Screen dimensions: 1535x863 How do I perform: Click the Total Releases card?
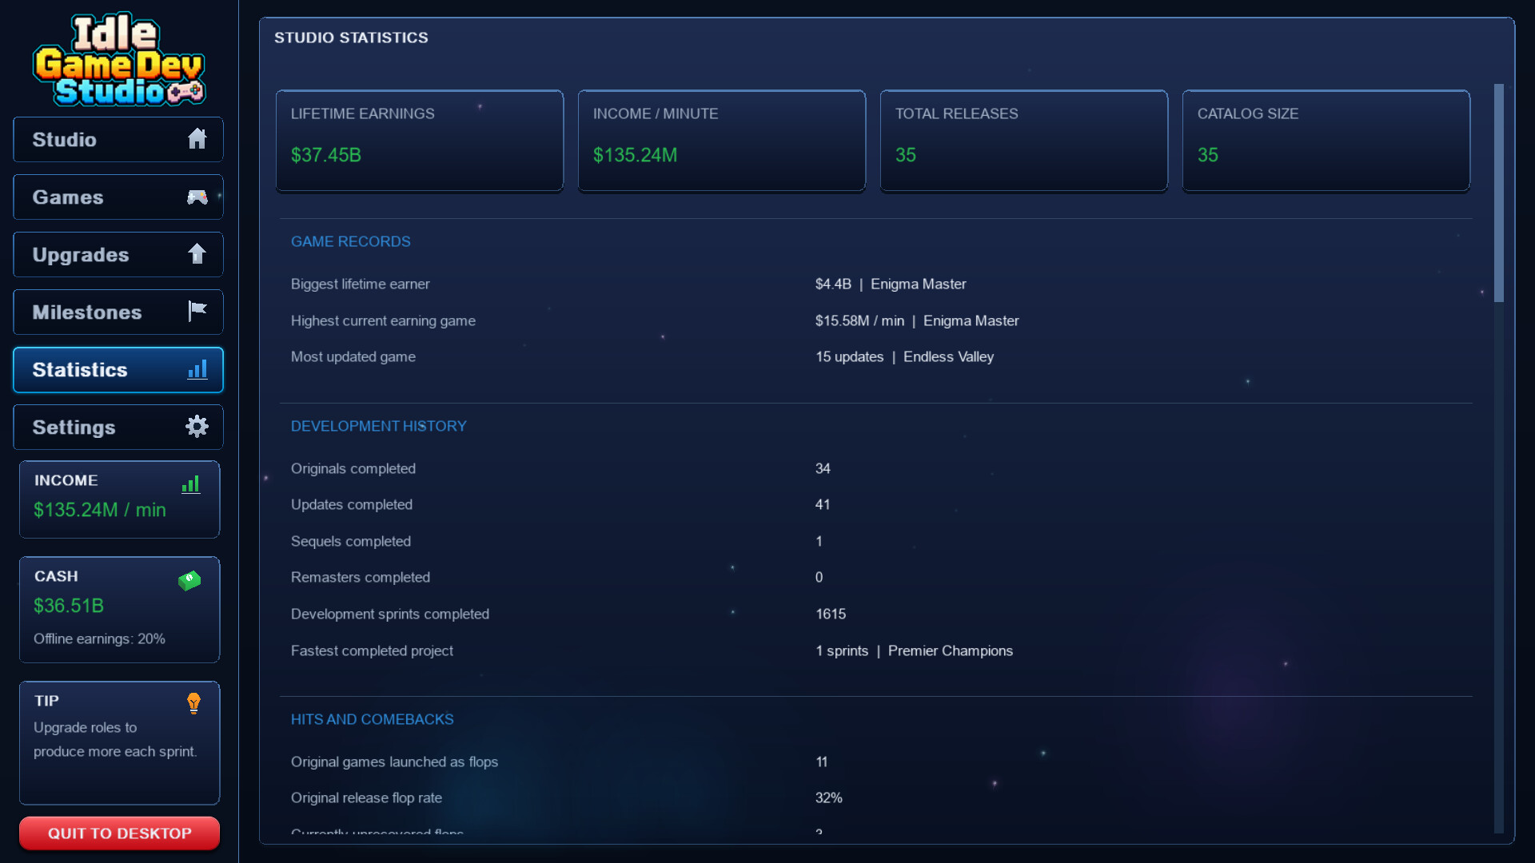coord(1024,141)
